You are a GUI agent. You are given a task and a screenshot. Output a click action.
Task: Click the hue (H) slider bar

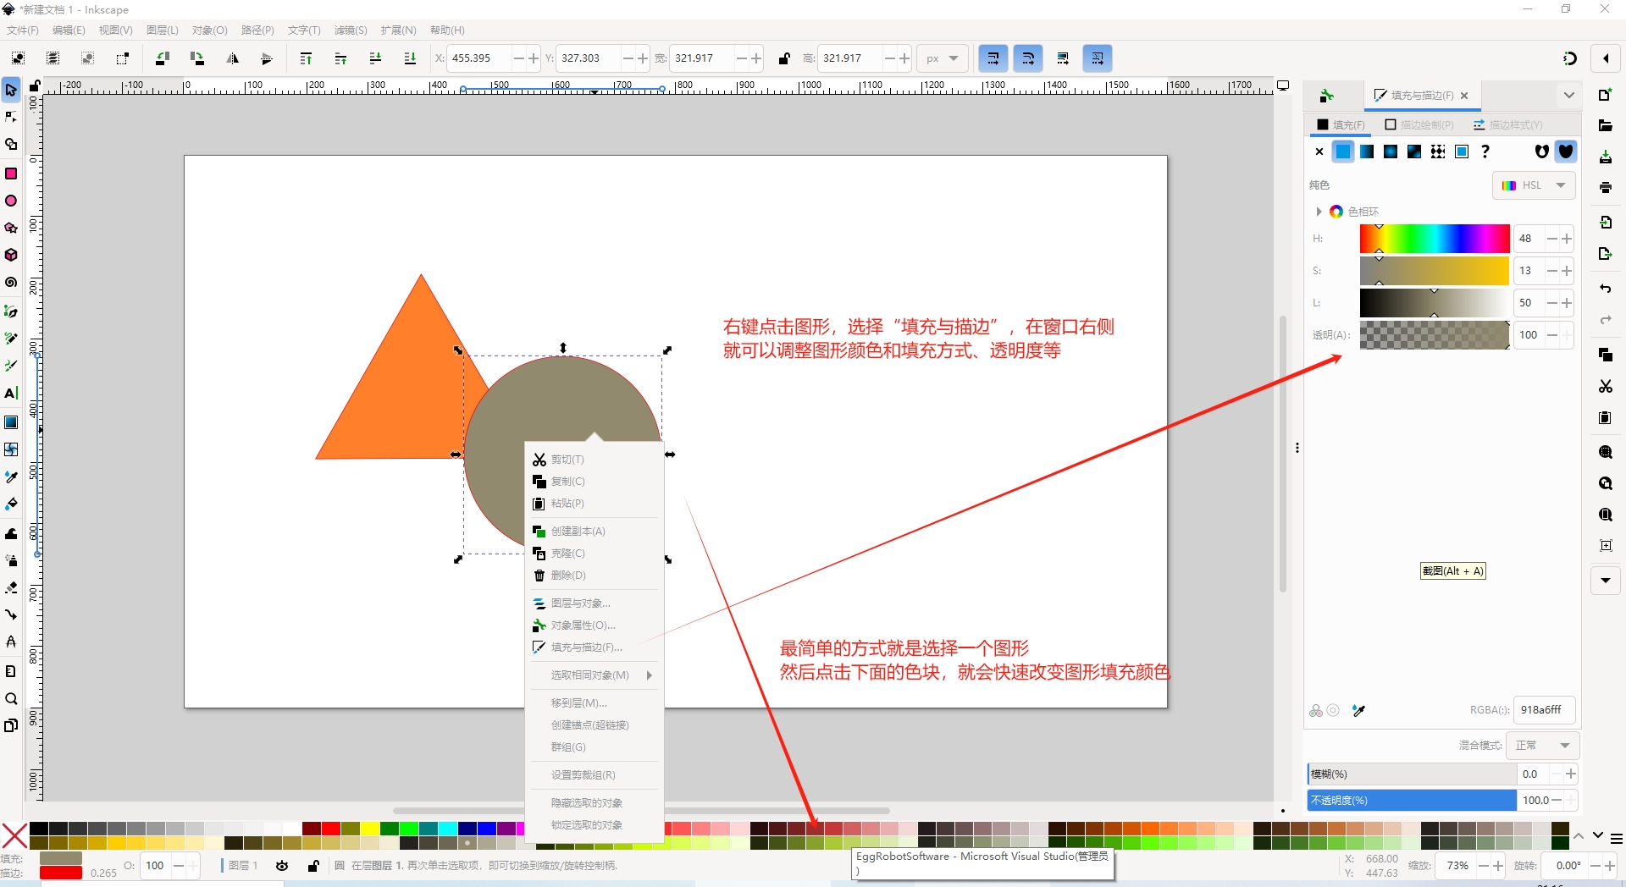[x=1434, y=239]
